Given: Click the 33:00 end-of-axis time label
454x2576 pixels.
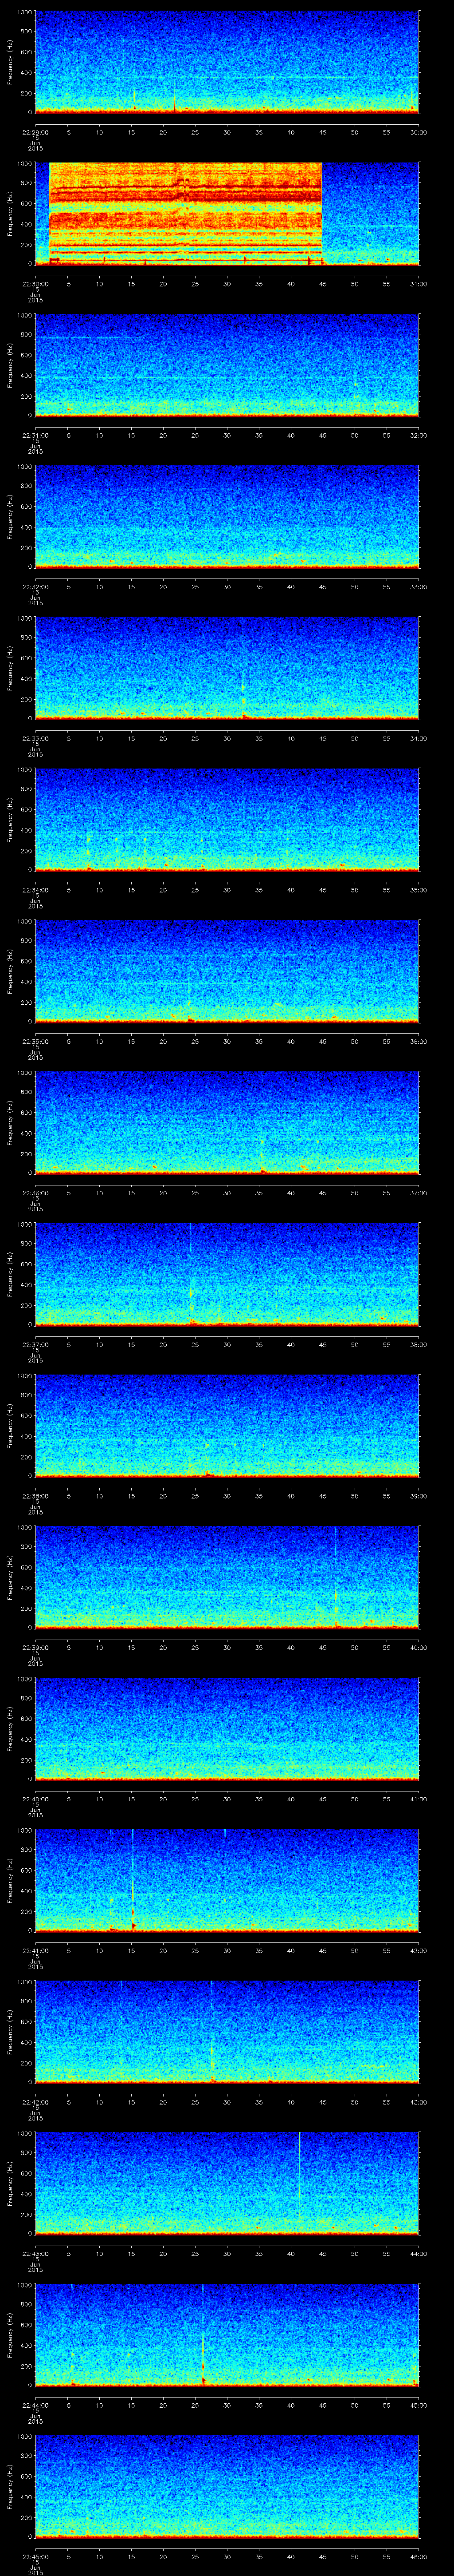Looking at the screenshot, I should (418, 586).
